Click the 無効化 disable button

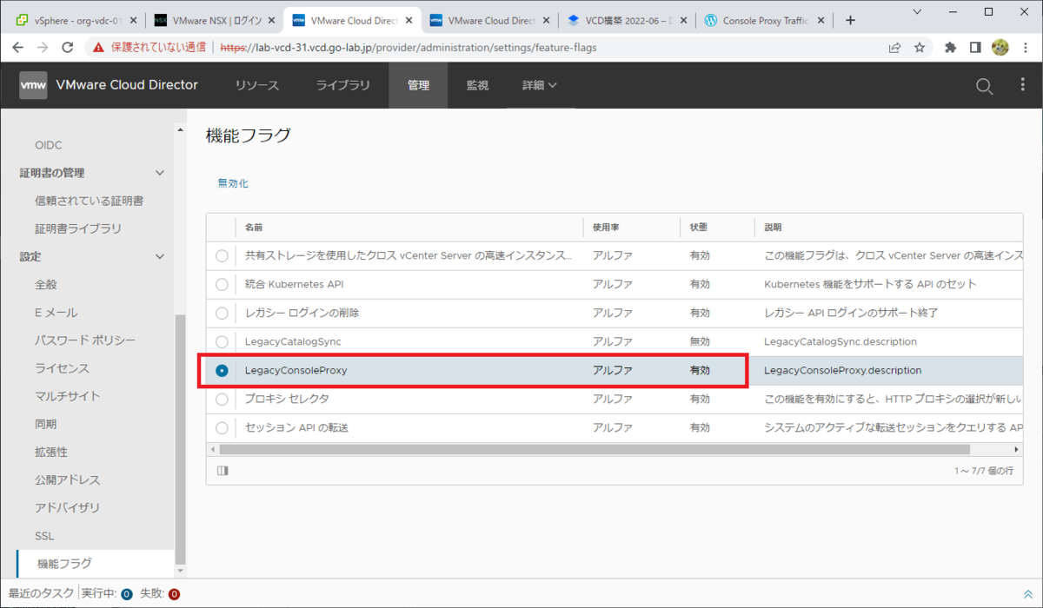pyautogui.click(x=233, y=183)
